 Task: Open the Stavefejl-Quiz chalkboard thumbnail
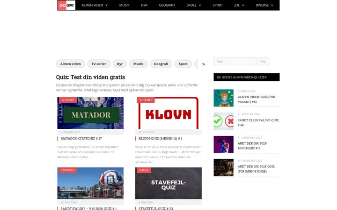click(x=168, y=183)
